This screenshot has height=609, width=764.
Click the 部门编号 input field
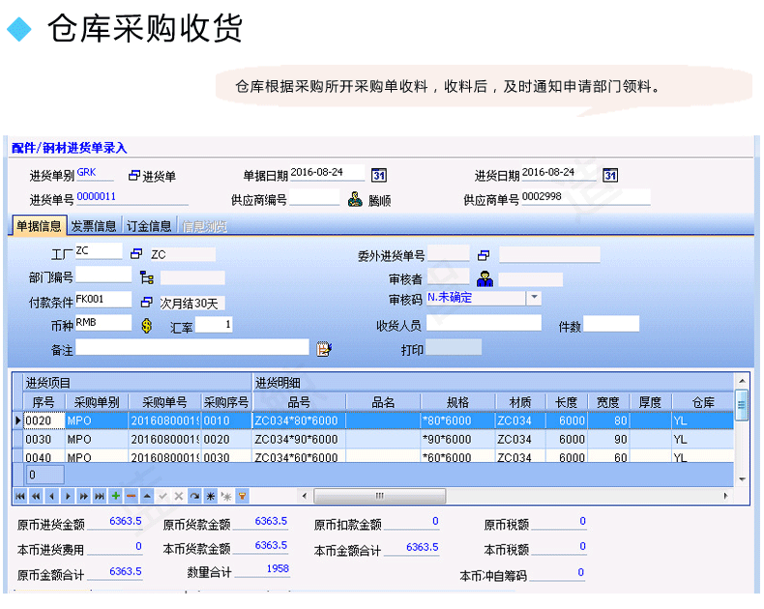tap(103, 275)
